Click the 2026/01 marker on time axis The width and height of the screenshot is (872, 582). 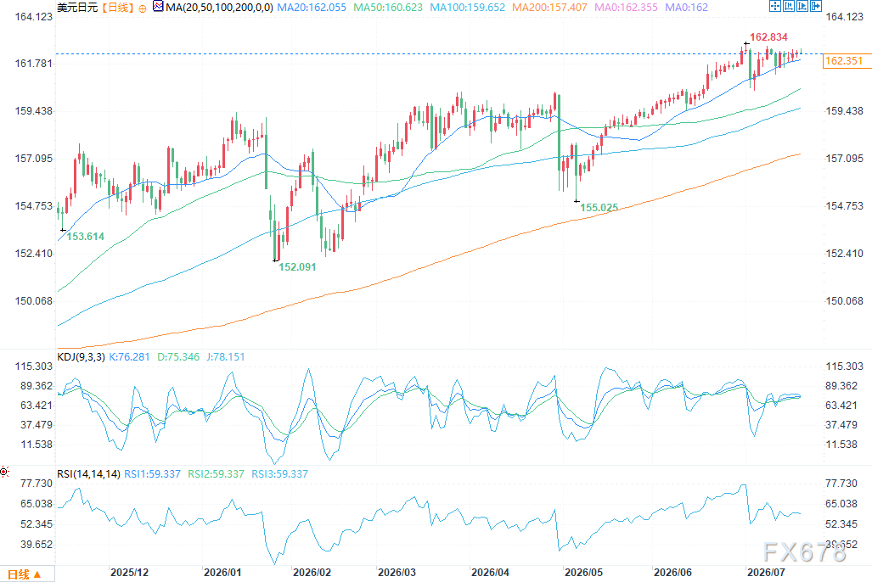click(x=222, y=572)
